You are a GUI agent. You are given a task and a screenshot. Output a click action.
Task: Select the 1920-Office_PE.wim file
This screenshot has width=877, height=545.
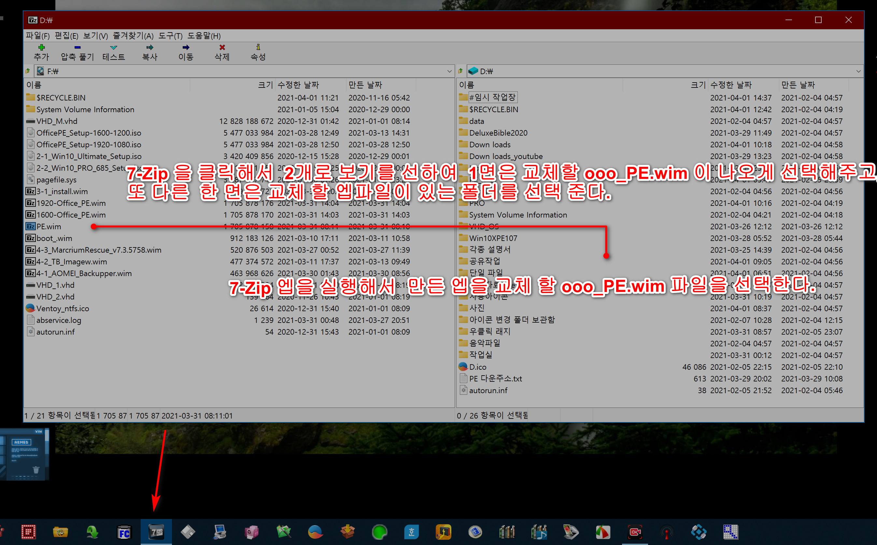[x=71, y=203]
